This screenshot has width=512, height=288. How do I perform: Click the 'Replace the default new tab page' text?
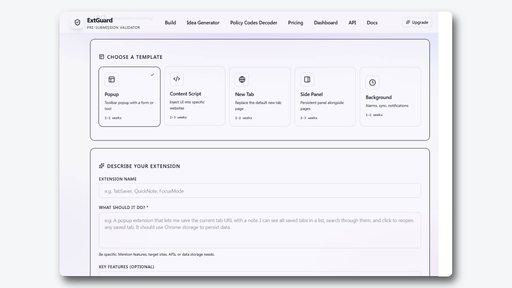[258, 106]
